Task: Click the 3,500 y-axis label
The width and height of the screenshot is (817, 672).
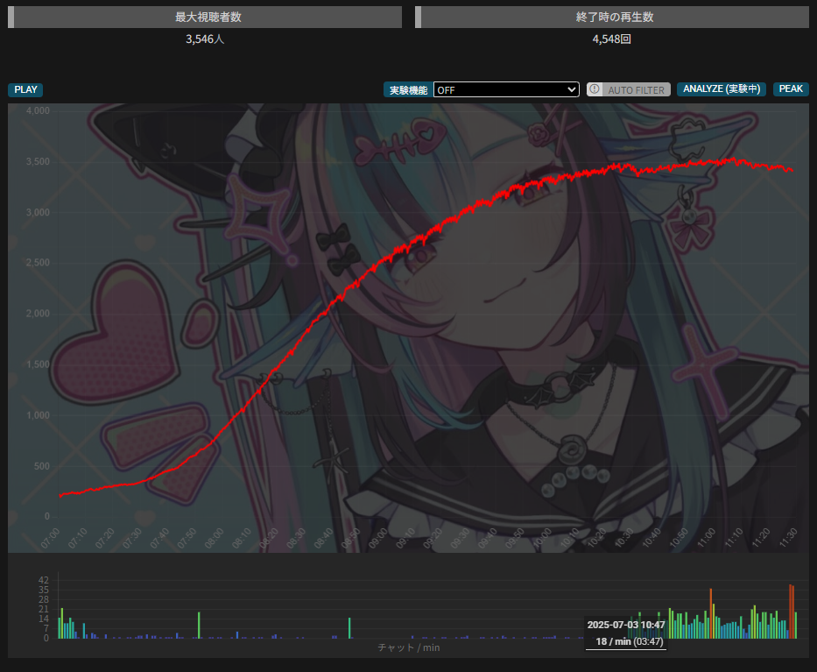Action: (x=38, y=161)
